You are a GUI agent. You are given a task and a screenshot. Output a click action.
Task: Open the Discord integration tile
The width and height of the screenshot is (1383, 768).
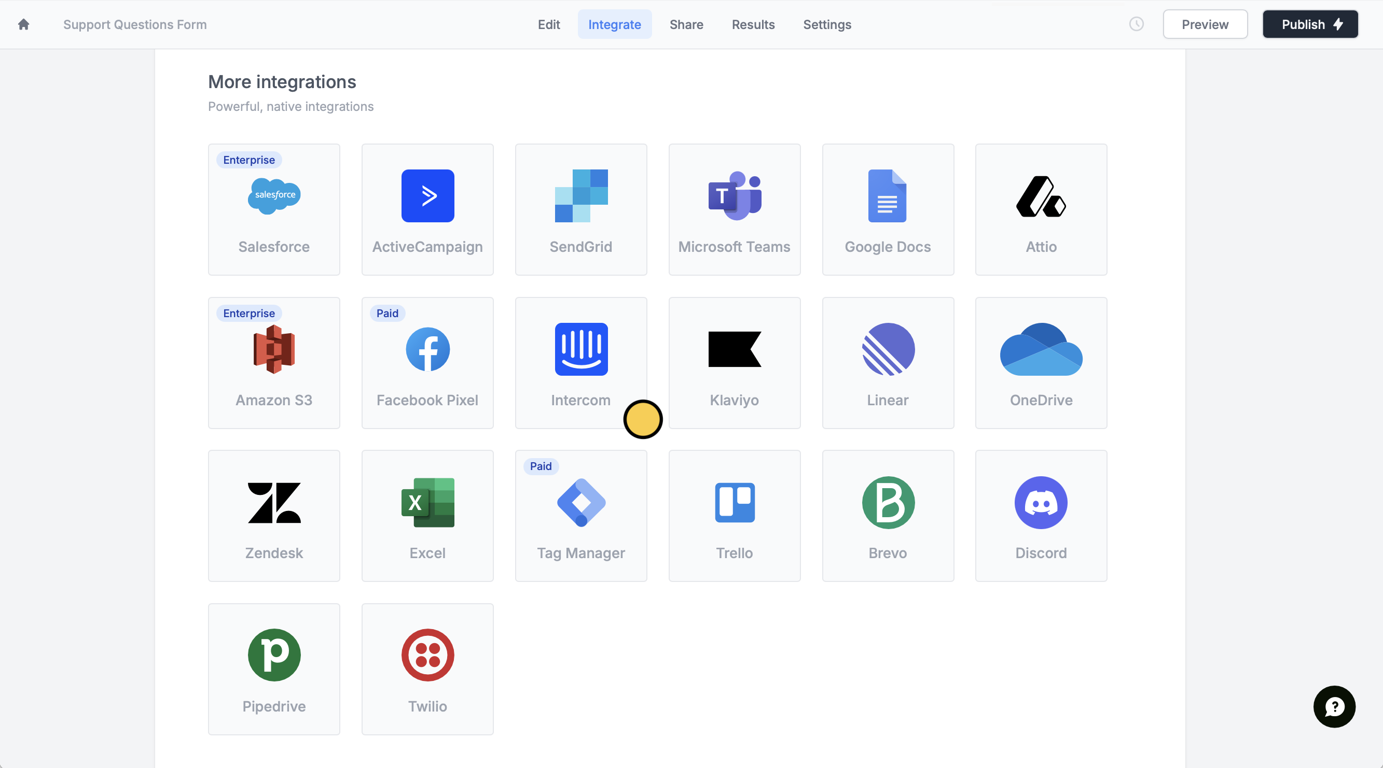(x=1041, y=516)
